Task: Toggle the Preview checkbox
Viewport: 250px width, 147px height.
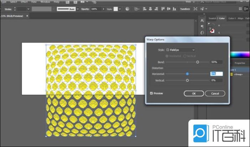Action: point(152,93)
